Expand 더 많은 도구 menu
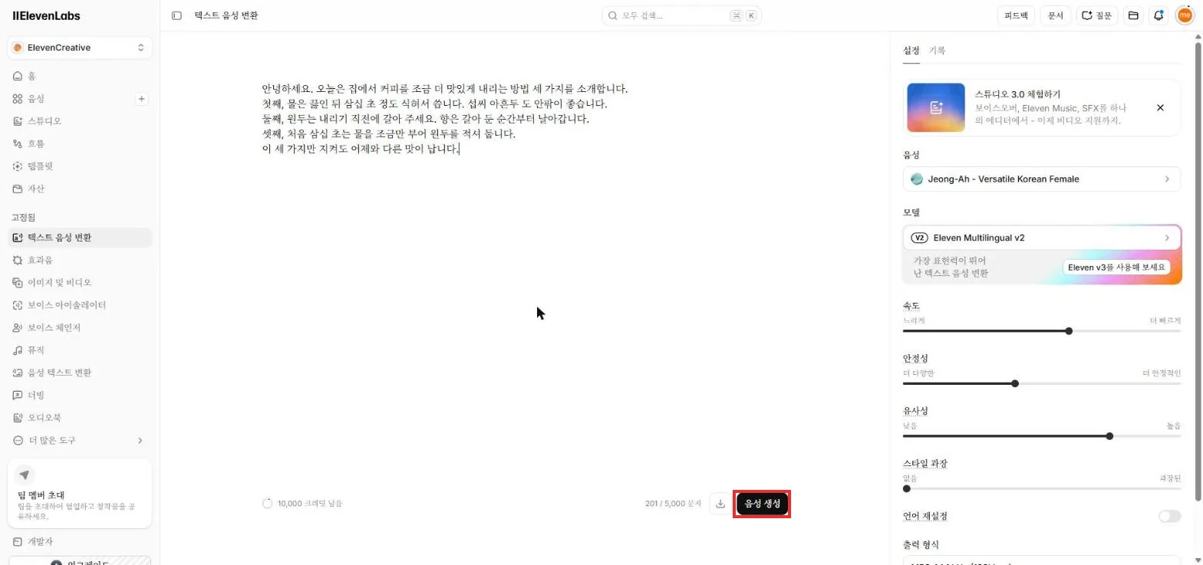 tap(80, 440)
